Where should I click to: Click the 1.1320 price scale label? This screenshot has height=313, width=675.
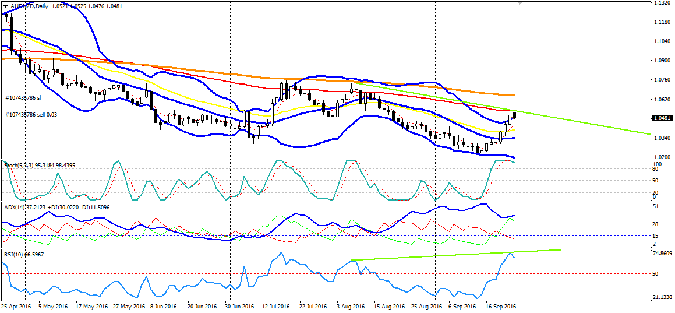(x=661, y=3)
